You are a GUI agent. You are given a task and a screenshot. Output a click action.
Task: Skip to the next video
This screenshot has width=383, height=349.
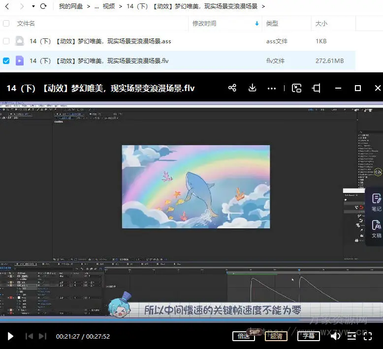coord(42,336)
